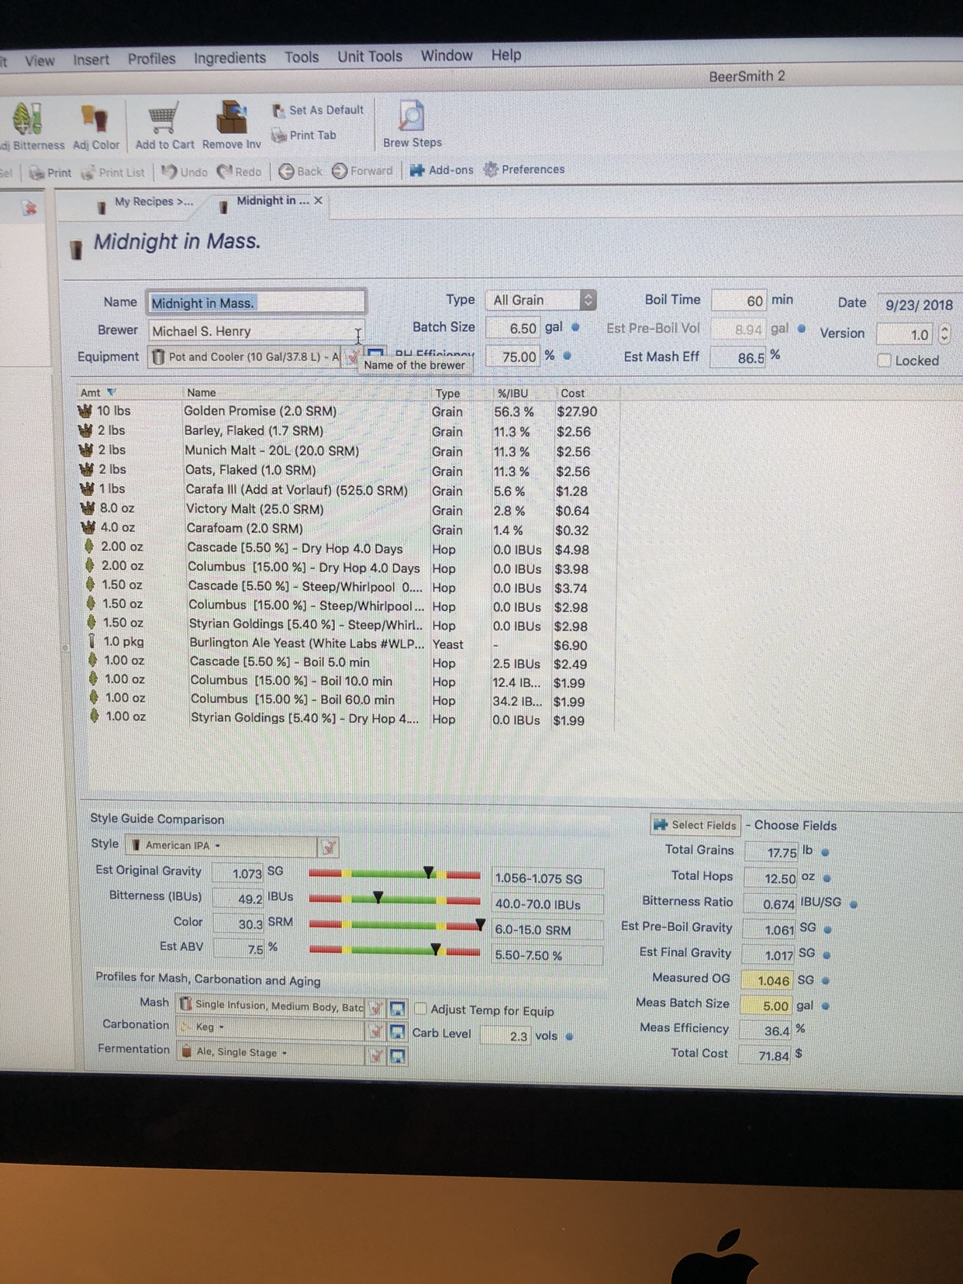This screenshot has width=963, height=1284.
Task: Click the Adj Color toolbar icon
Action: 95,120
